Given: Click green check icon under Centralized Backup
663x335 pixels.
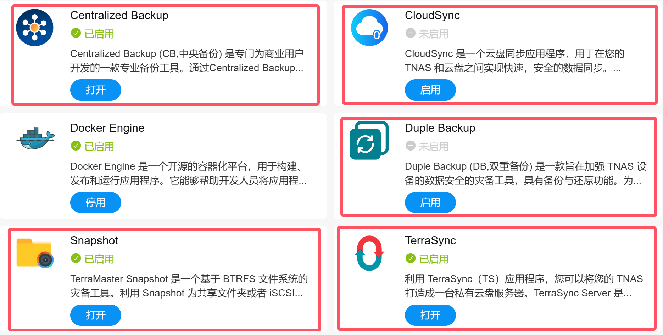Looking at the screenshot, I should pyautogui.click(x=76, y=33).
